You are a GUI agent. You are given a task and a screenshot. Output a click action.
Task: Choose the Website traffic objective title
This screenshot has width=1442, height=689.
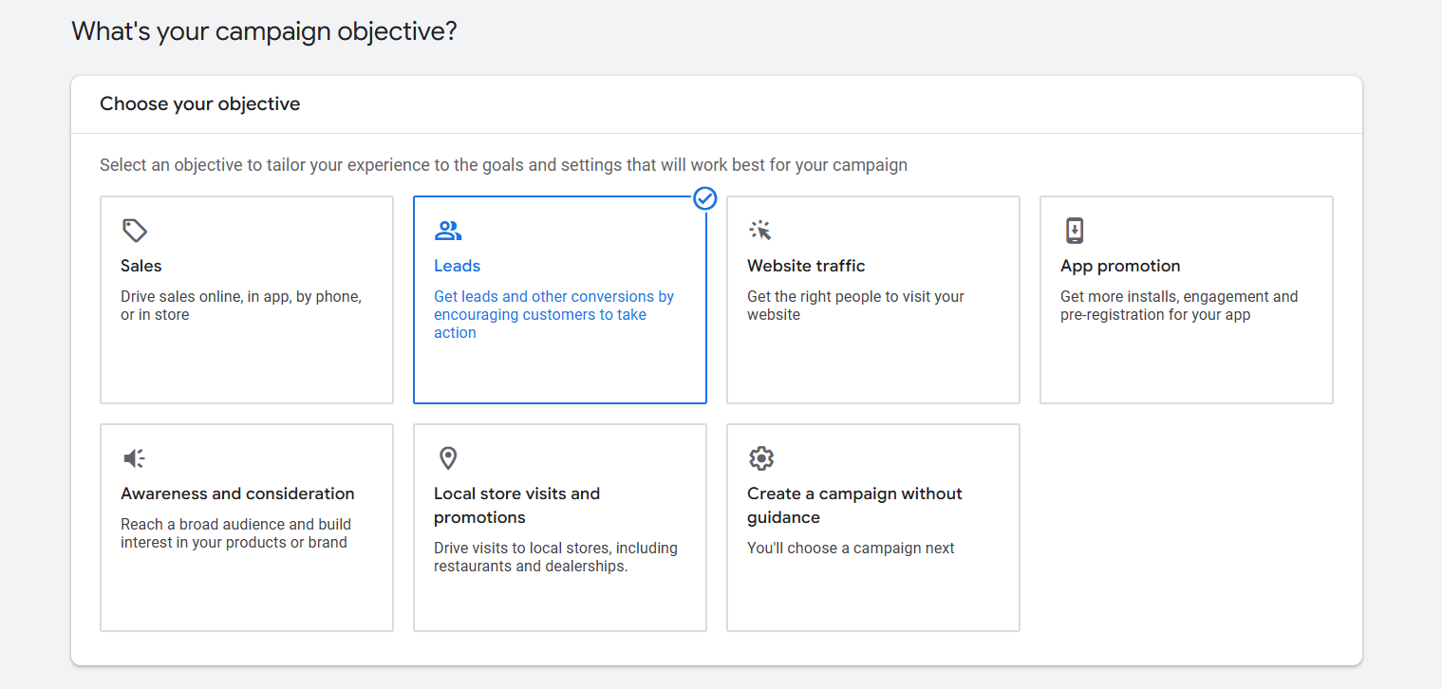point(806,266)
